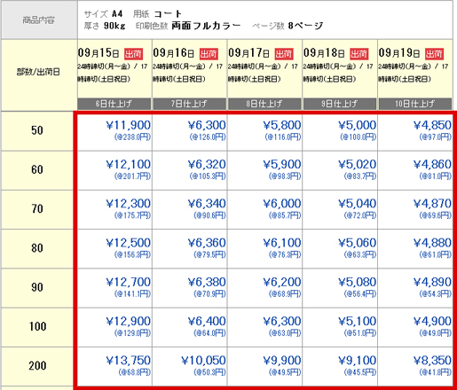Click the 100 copies row header
457x390 pixels.
pyautogui.click(x=37, y=327)
